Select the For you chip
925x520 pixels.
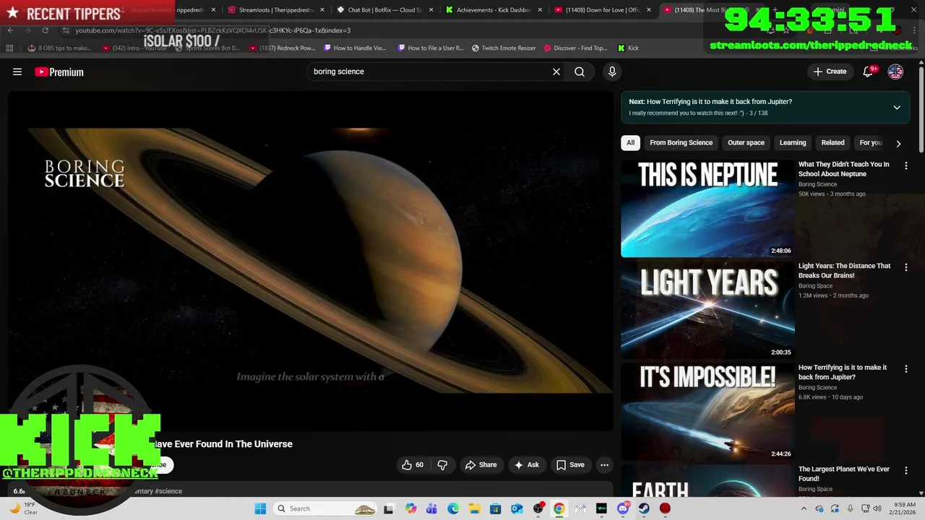pyautogui.click(x=871, y=142)
